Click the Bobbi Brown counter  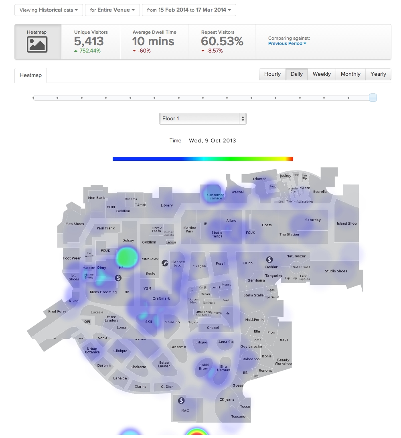click(x=204, y=367)
